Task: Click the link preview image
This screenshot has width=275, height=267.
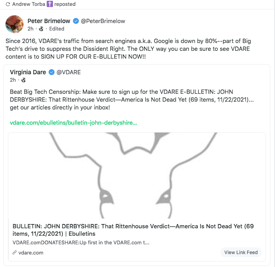Action: pyautogui.click(x=137, y=175)
